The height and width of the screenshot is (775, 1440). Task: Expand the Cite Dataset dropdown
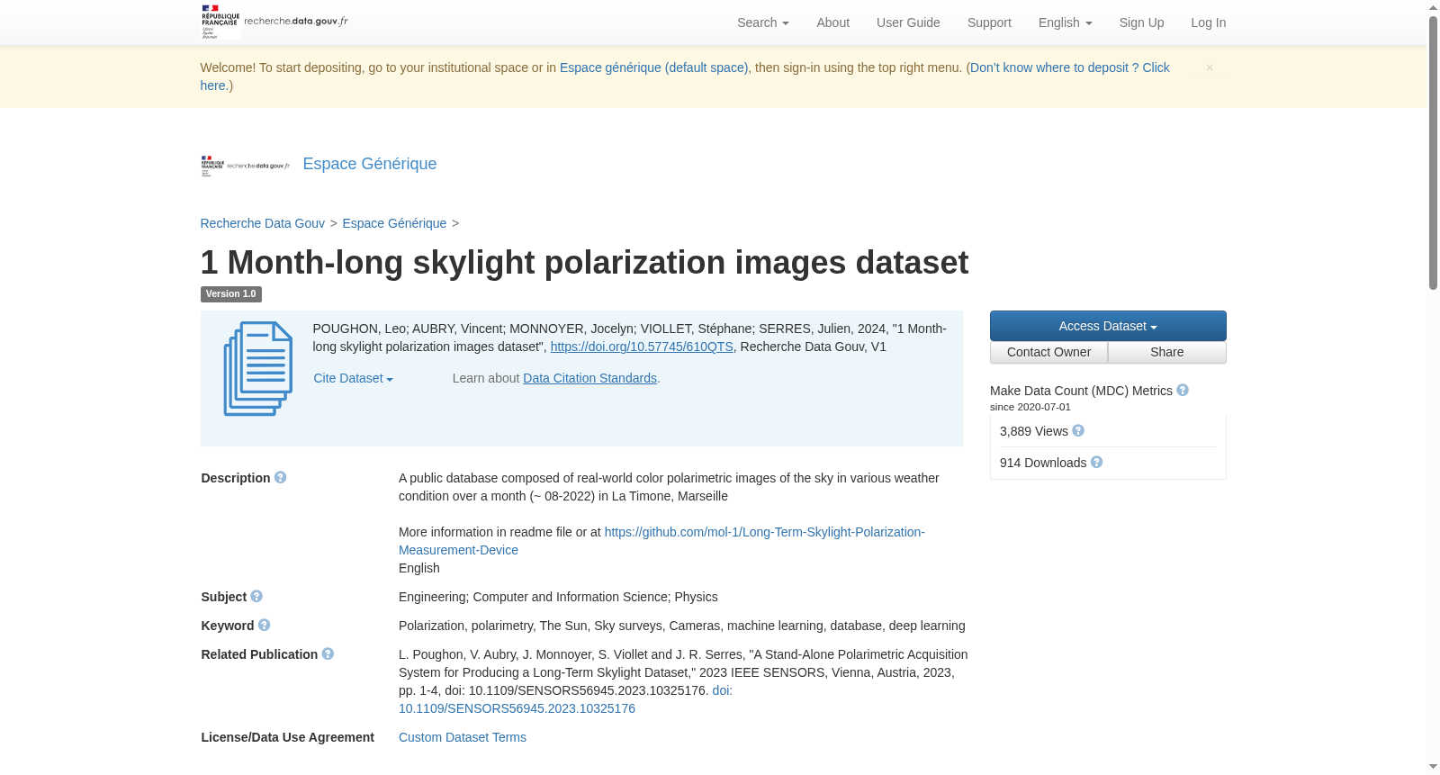[353, 379]
